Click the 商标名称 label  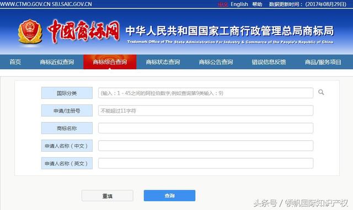pyautogui.click(x=67, y=128)
